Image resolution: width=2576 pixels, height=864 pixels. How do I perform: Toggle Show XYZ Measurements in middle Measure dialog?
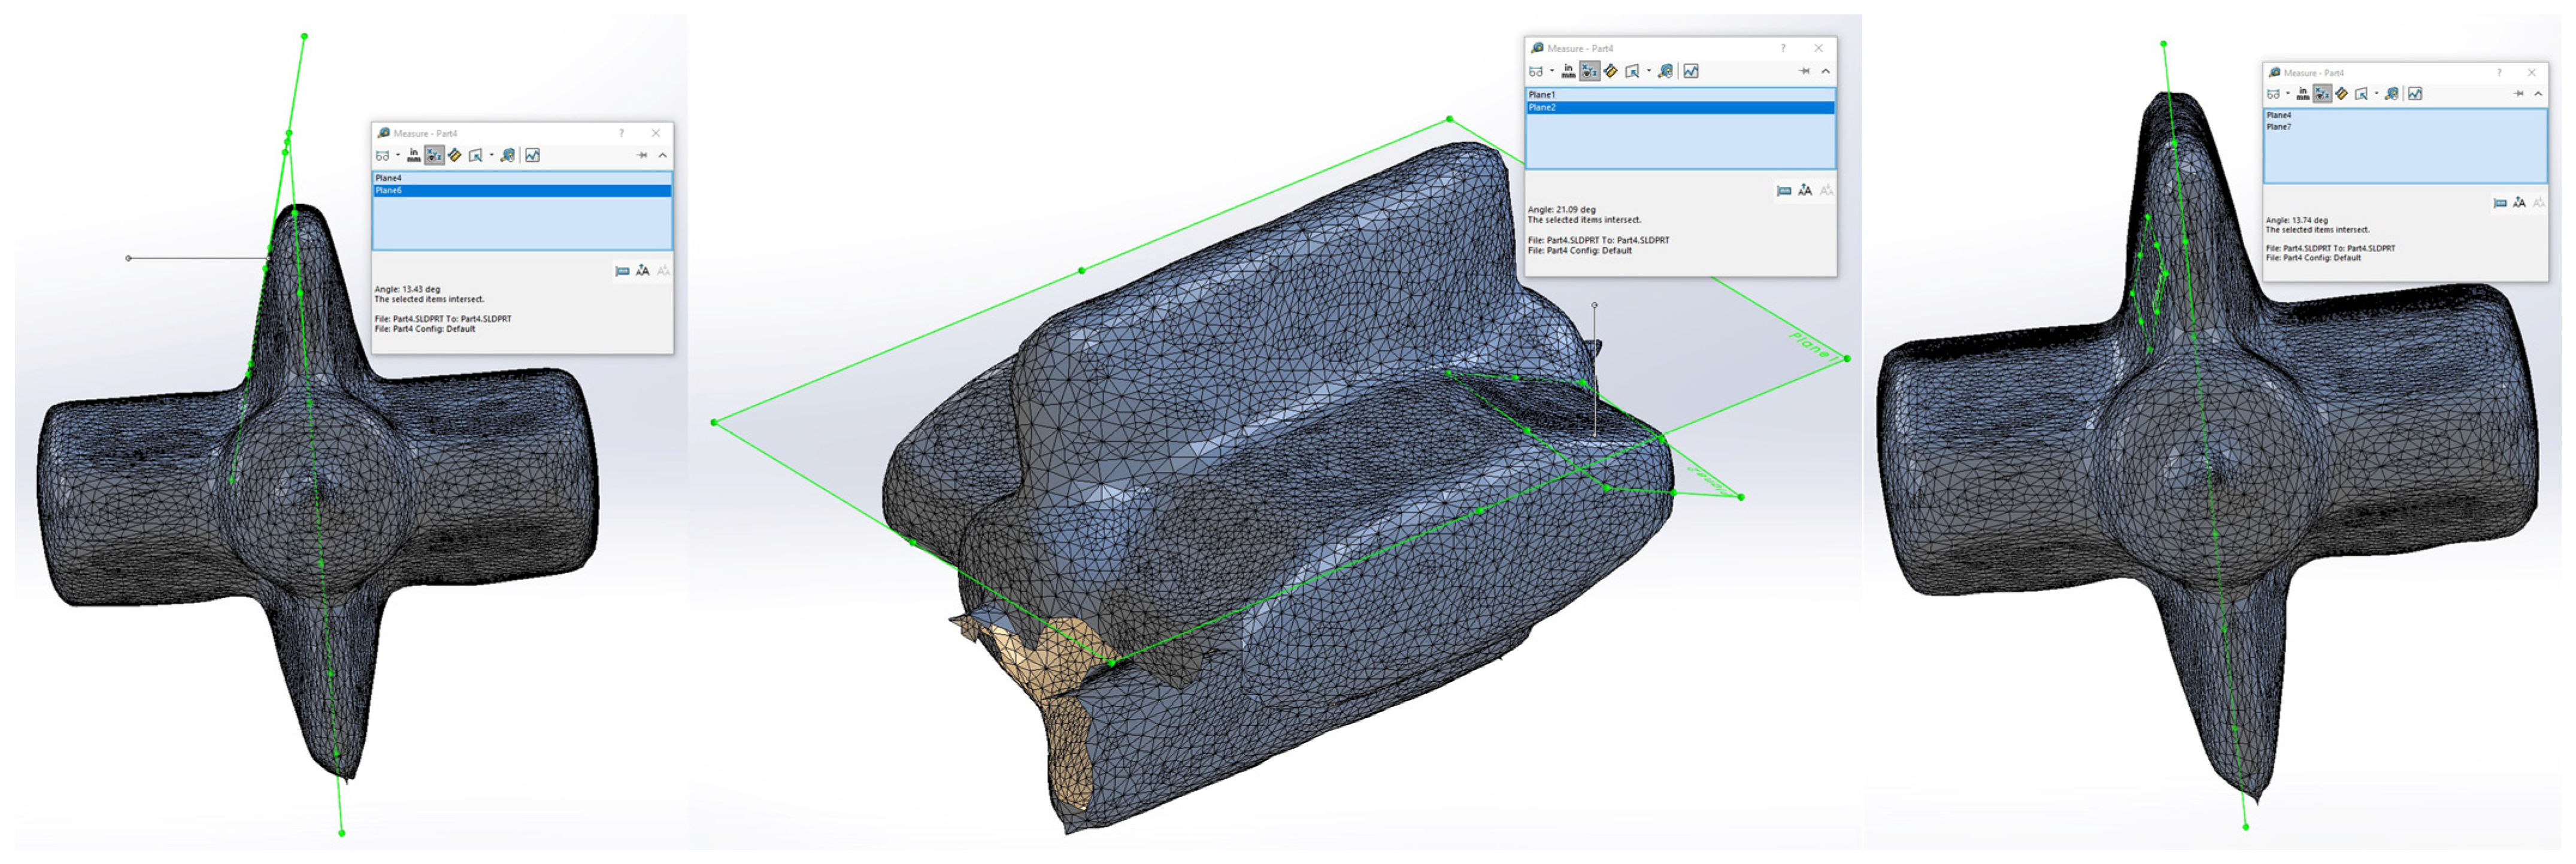click(x=1589, y=72)
